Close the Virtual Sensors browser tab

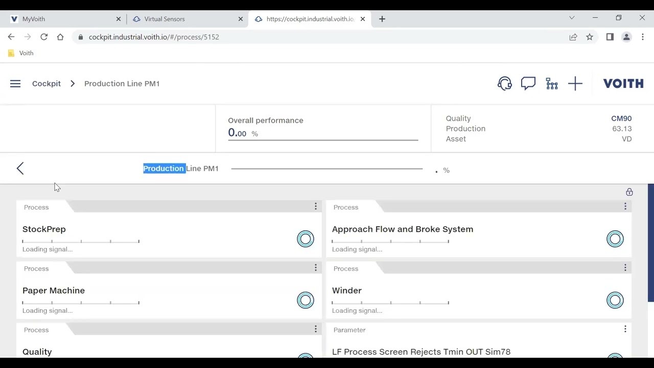(241, 19)
